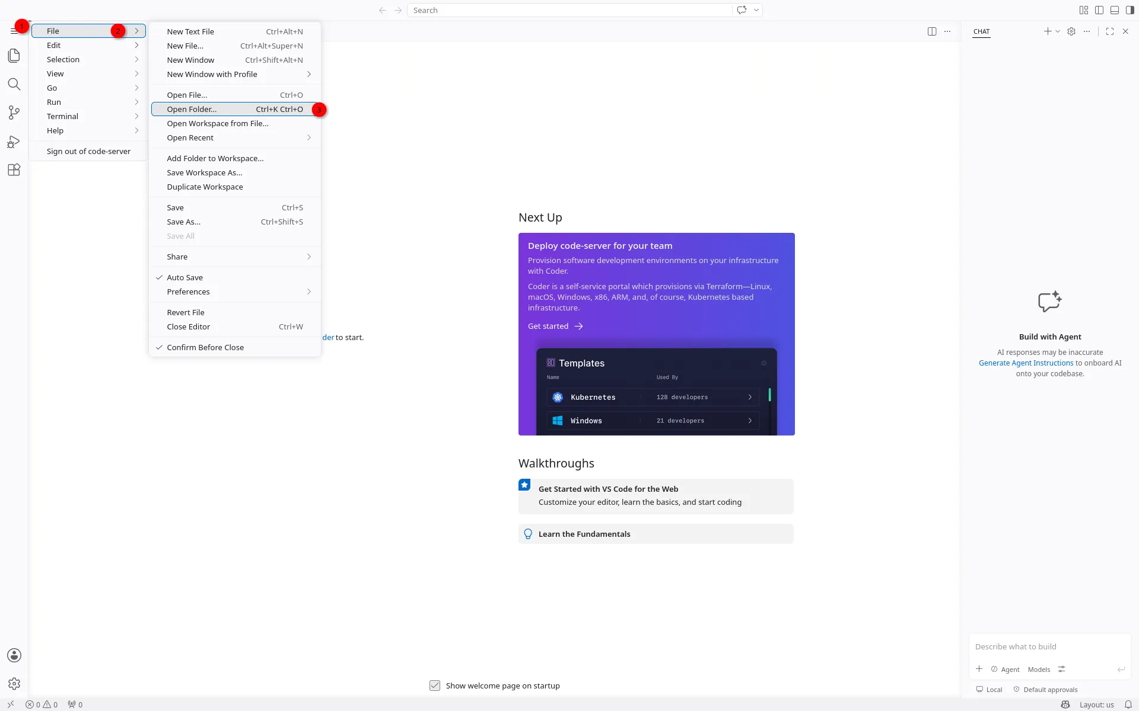
Task: Open the Run and Debug view icon
Action: click(14, 141)
